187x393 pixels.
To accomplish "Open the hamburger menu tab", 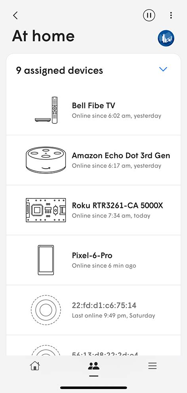I will coord(152,366).
